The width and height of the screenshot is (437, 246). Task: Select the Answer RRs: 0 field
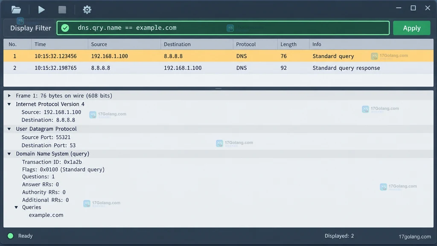pos(41,184)
